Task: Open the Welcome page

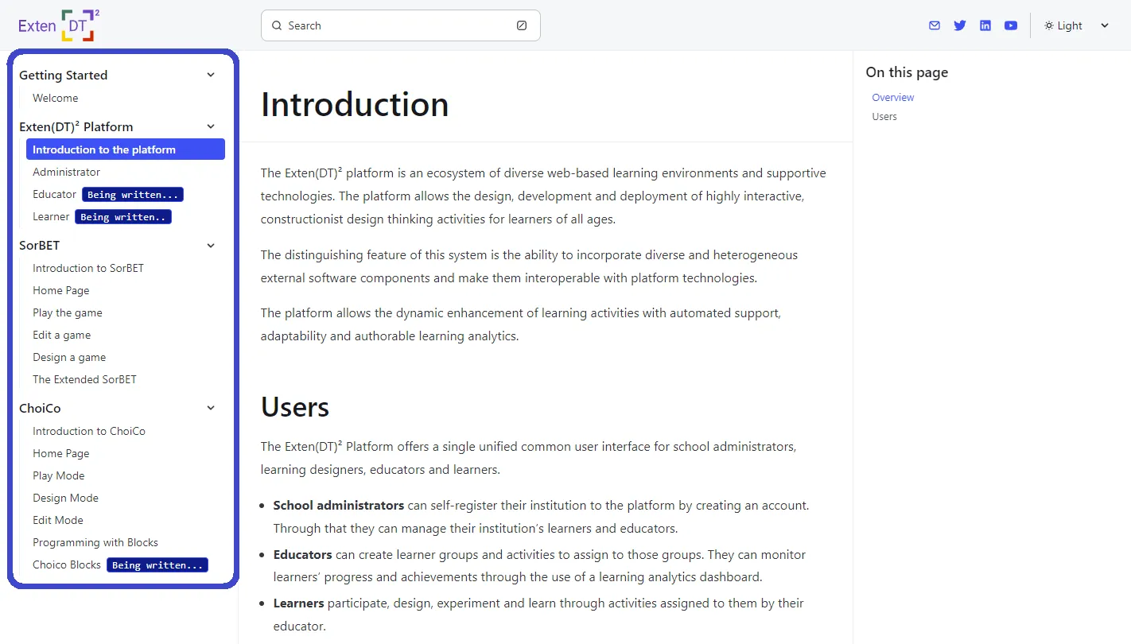Action: click(x=55, y=98)
